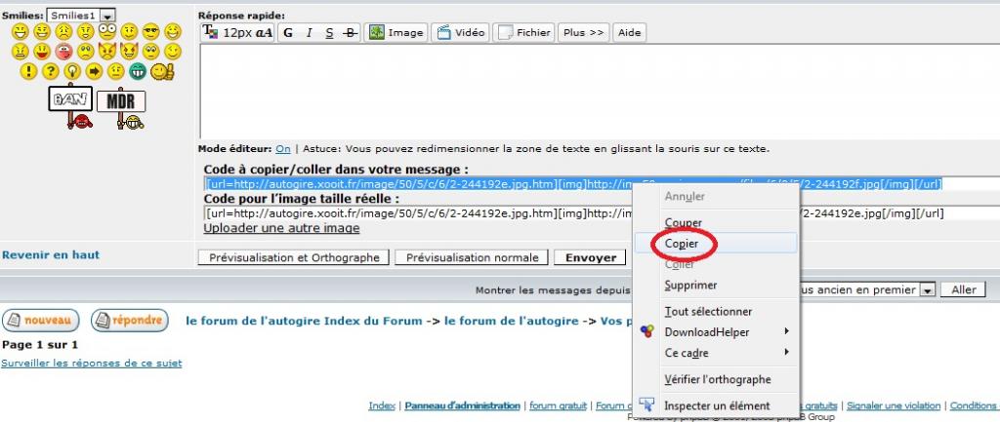Insert the frowning angry devil smiley
This screenshot has width=1000, height=422.
(x=106, y=51)
